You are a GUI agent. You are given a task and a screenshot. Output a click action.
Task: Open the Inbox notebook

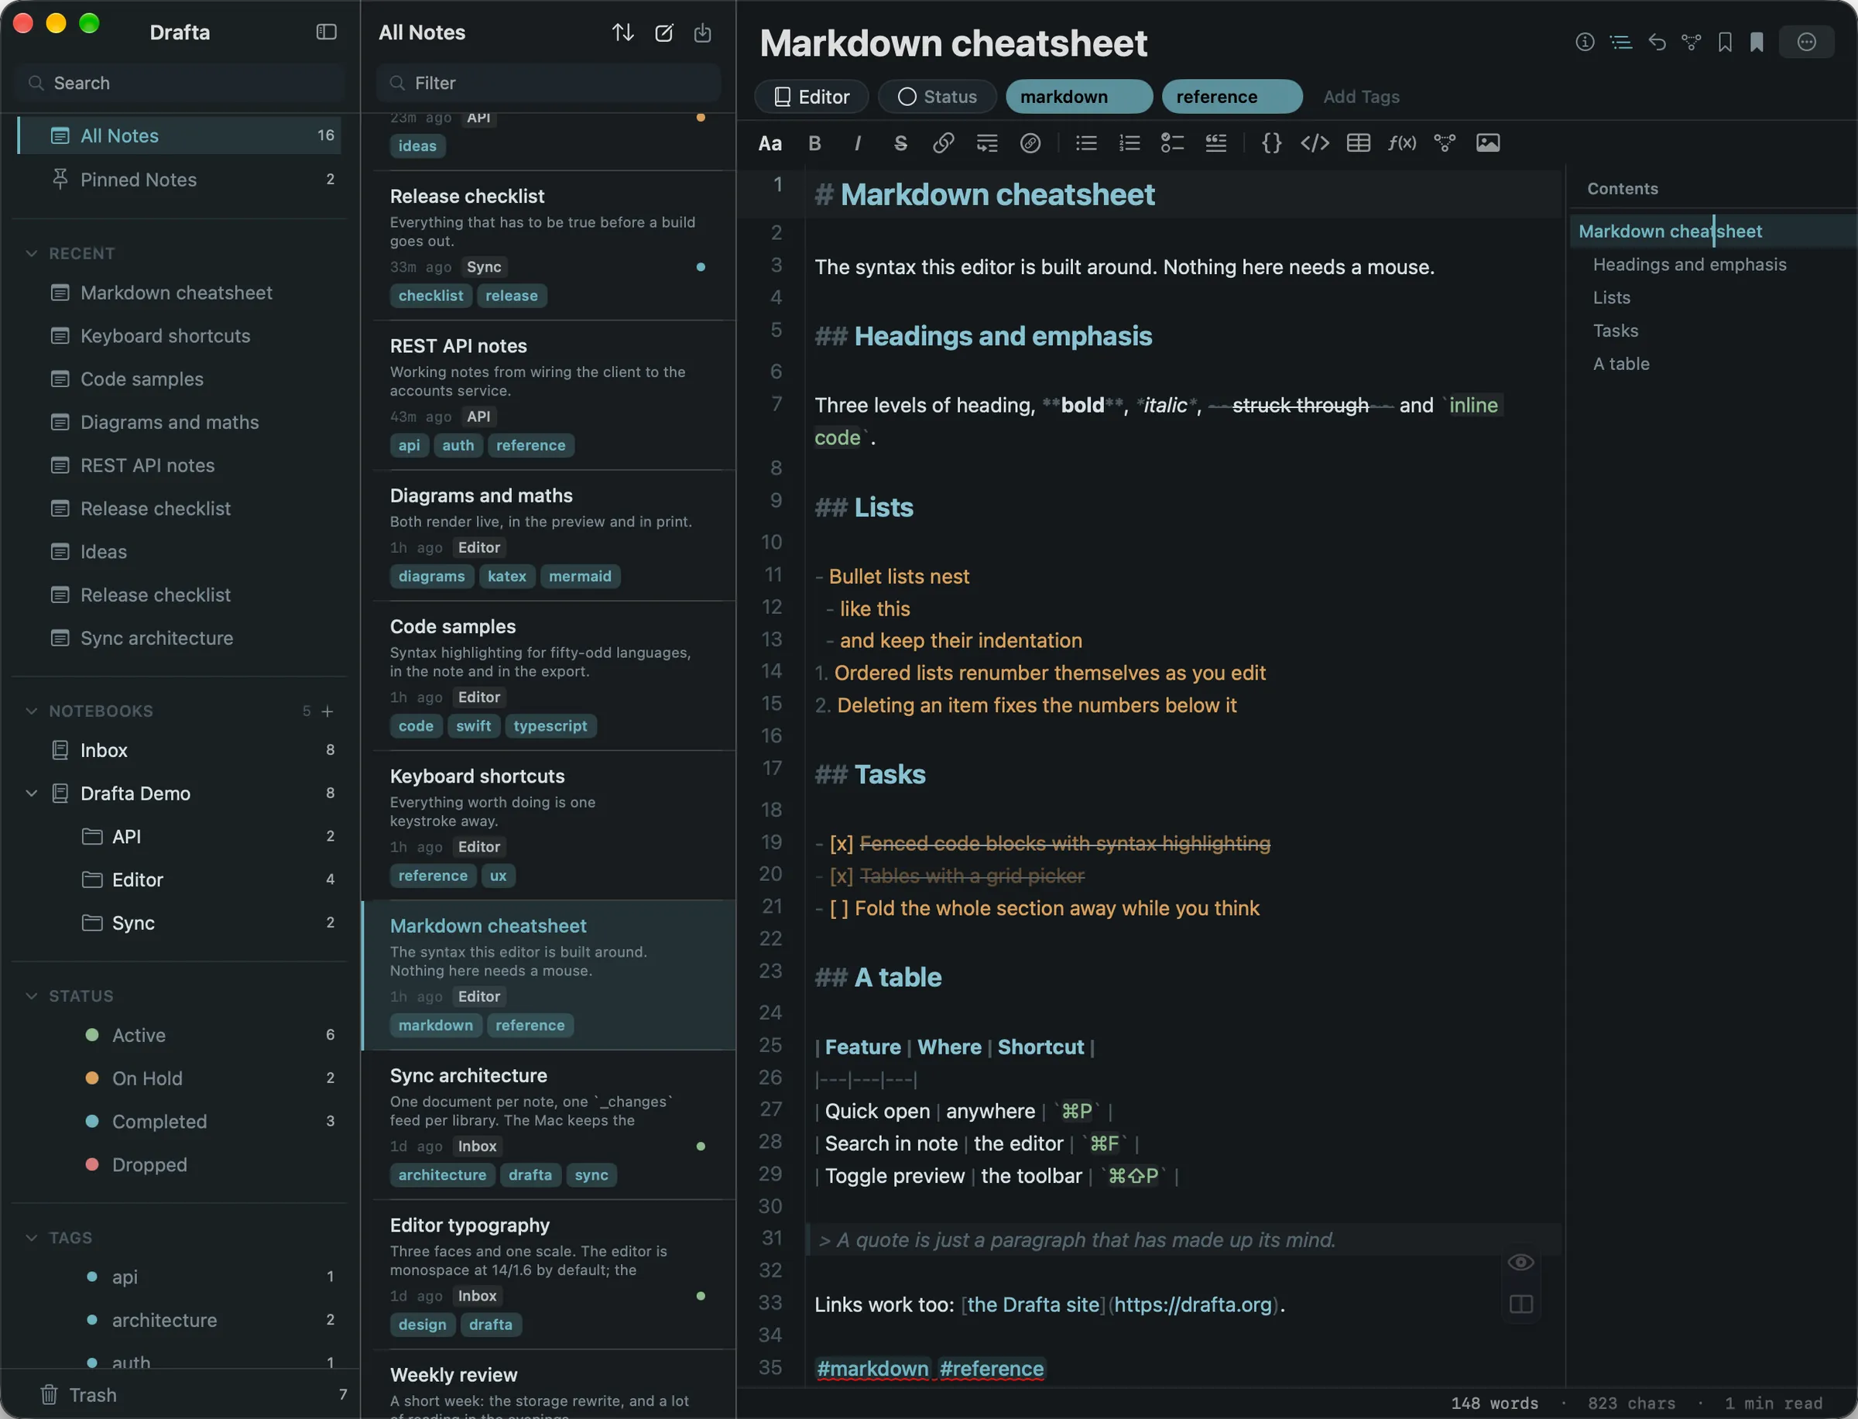(x=180, y=750)
